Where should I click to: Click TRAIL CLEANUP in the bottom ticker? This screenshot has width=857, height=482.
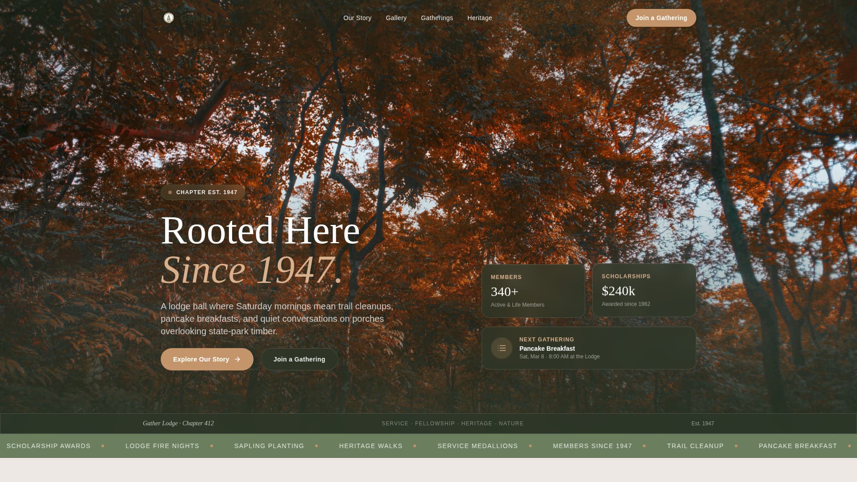click(x=695, y=445)
